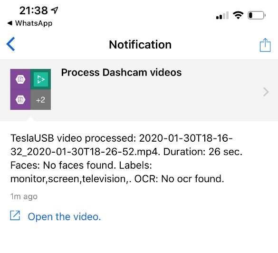This screenshot has height=253, width=278.
Task: Tap the cellular signal bars icon
Action: (x=222, y=15)
